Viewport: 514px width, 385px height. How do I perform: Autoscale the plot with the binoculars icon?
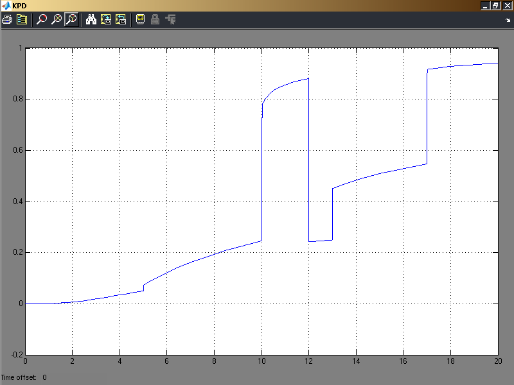coord(91,19)
